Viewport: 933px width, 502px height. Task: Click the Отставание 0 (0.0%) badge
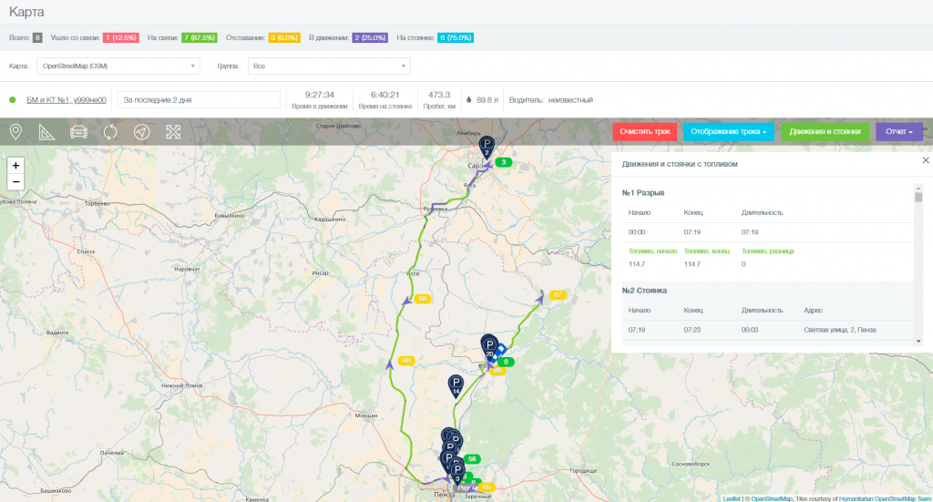click(x=284, y=37)
